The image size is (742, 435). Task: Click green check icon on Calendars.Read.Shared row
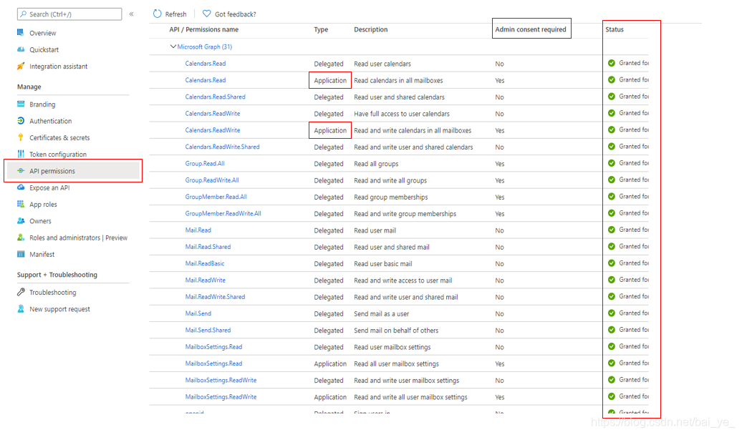pos(612,97)
